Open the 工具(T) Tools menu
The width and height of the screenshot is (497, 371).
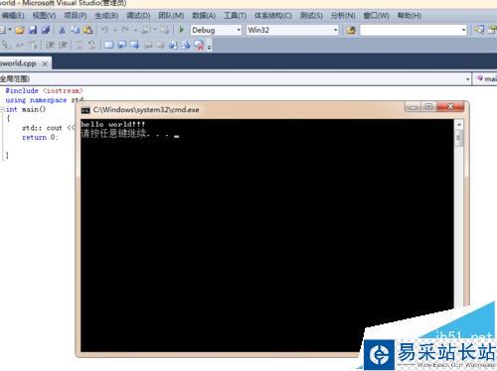[x=235, y=16]
